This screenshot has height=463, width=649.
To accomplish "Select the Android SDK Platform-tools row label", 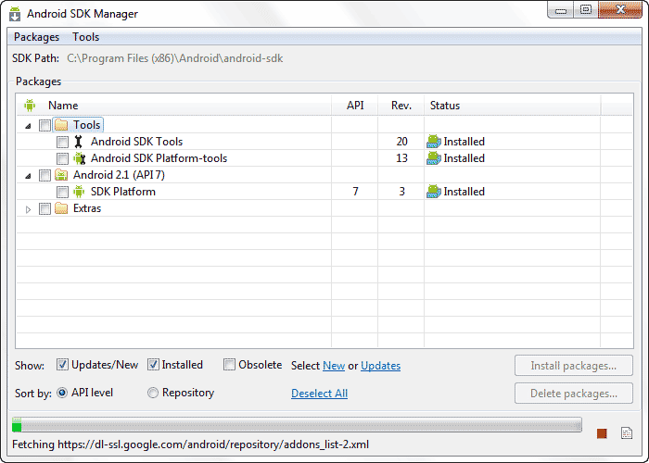I will tap(159, 158).
